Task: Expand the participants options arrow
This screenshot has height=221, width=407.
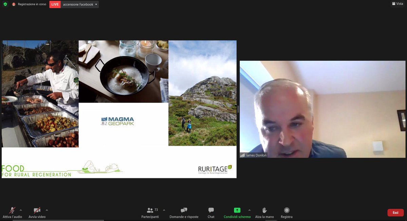Action: coord(164,210)
